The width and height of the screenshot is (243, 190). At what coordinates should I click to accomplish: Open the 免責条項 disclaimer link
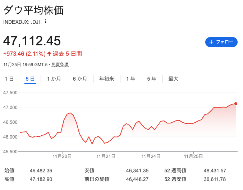pyautogui.click(x=60, y=65)
